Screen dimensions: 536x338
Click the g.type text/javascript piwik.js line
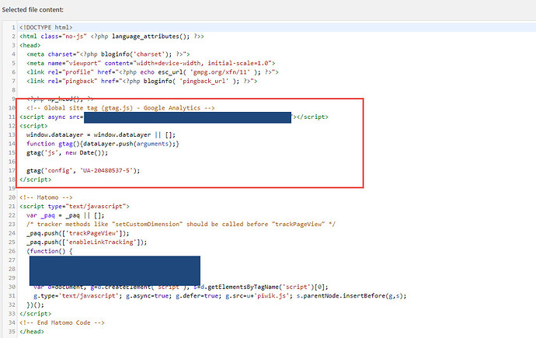tap(220, 296)
